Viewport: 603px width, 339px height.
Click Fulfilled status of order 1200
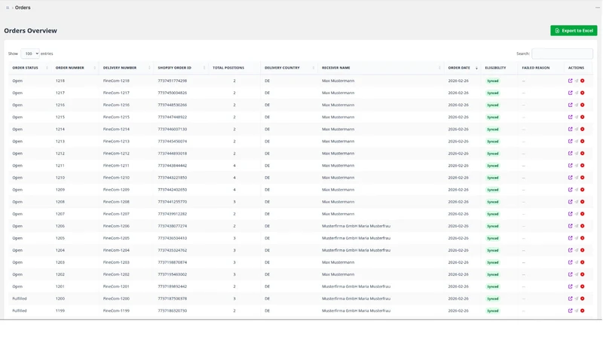click(20, 298)
